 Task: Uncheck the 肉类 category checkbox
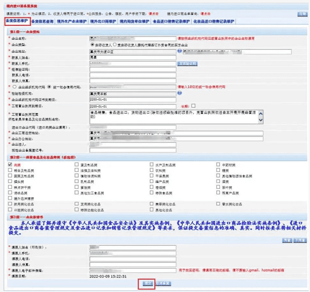pos(10,165)
